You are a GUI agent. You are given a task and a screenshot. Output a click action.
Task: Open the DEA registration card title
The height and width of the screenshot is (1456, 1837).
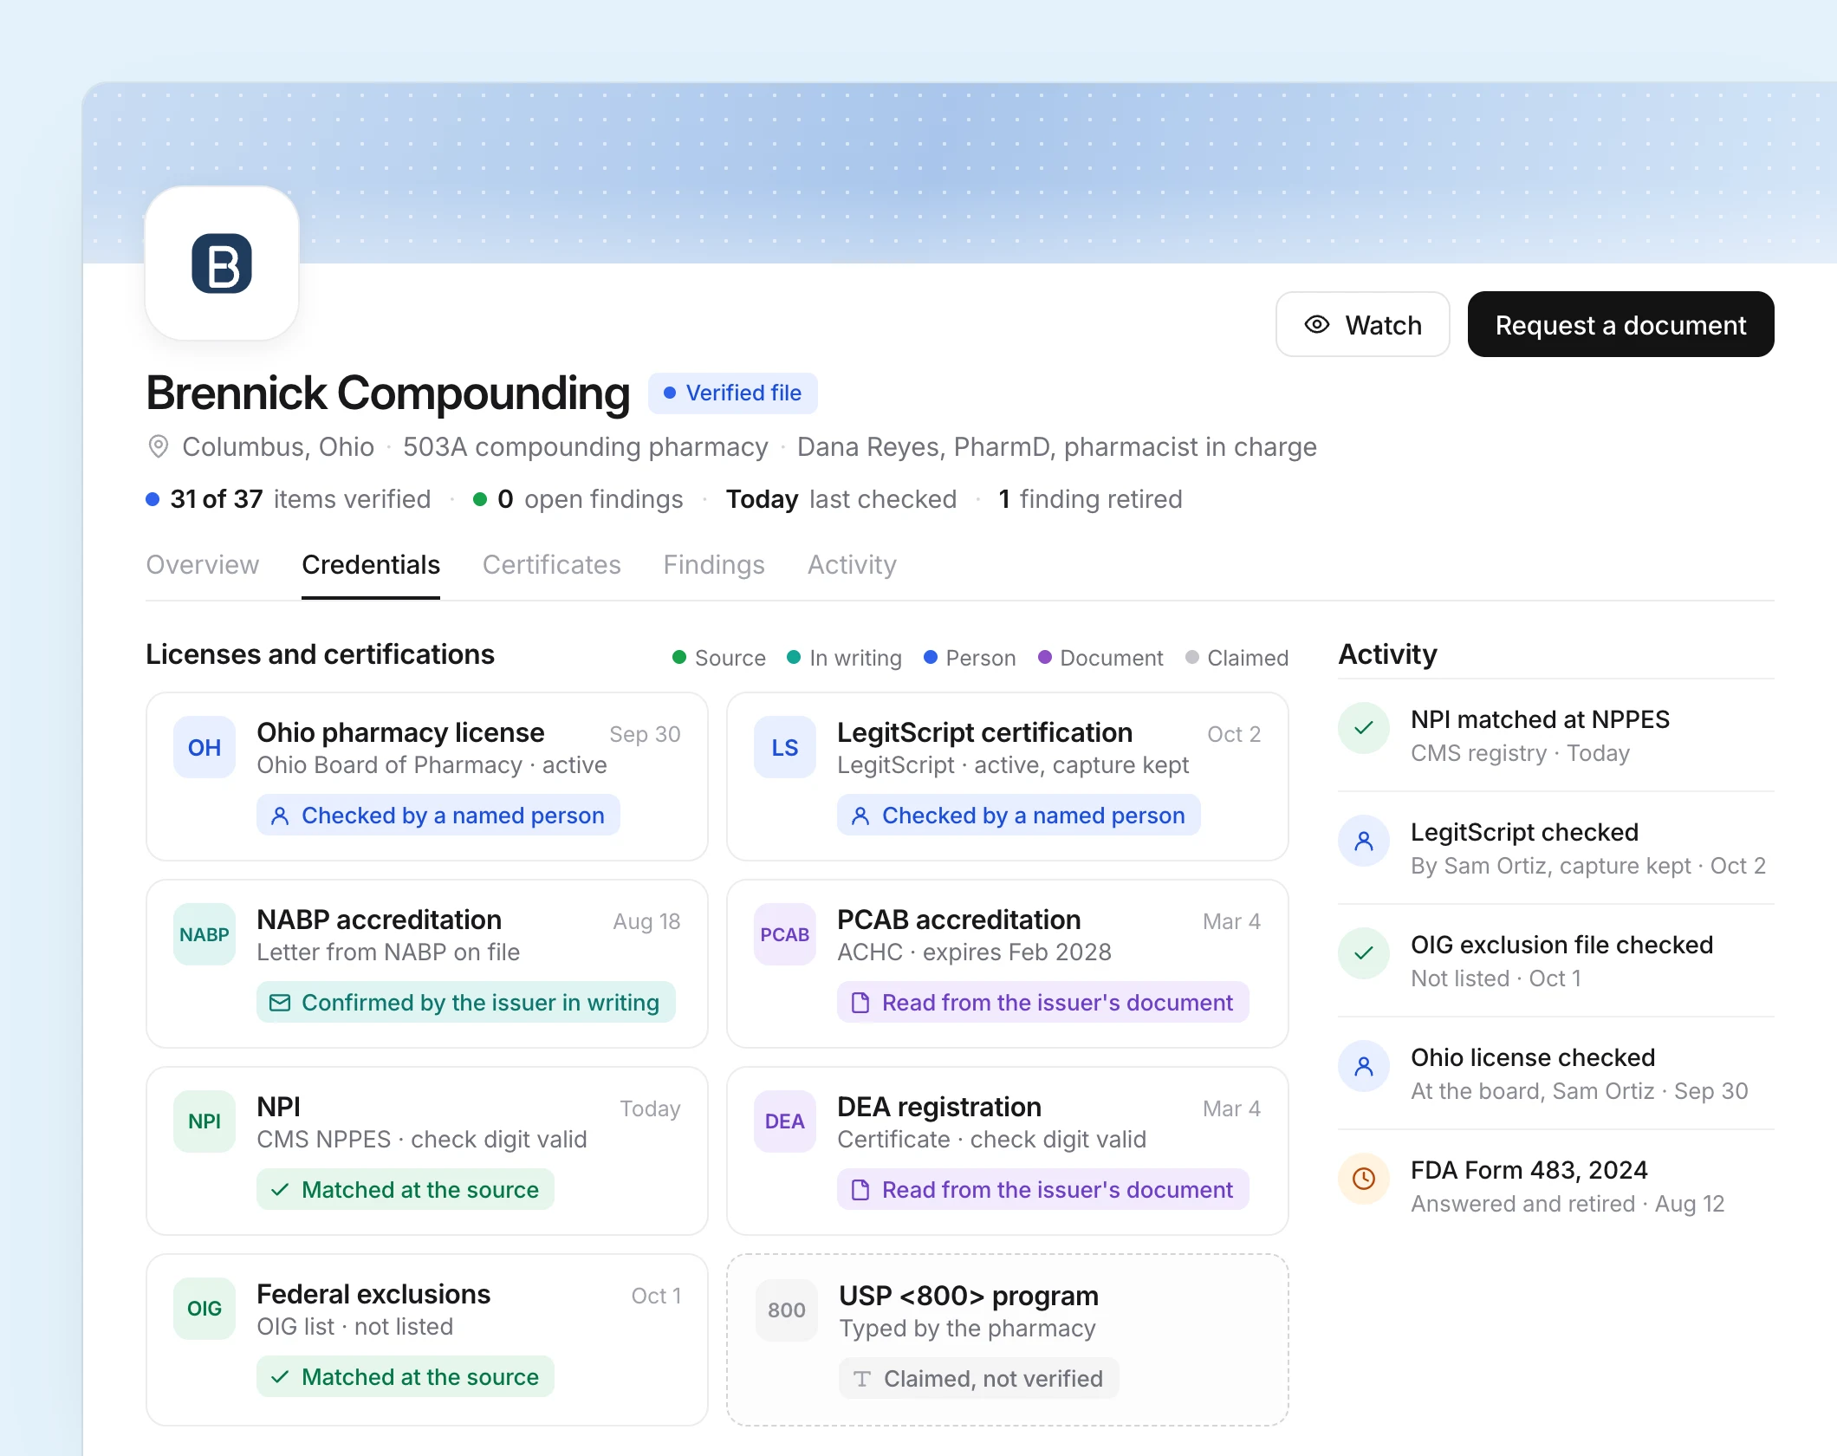(939, 1108)
